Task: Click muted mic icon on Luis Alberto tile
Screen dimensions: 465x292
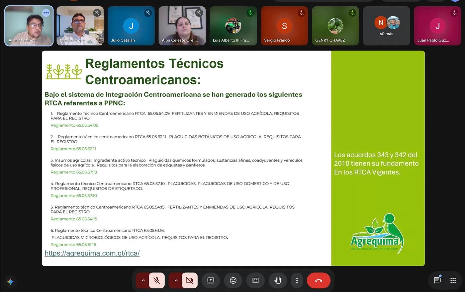Action: (250, 13)
